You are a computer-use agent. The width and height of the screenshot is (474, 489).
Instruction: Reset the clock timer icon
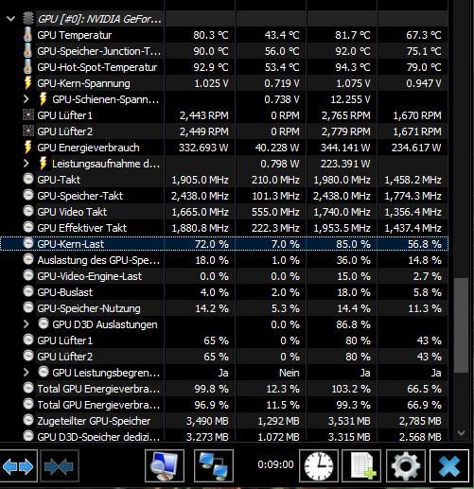point(319,466)
